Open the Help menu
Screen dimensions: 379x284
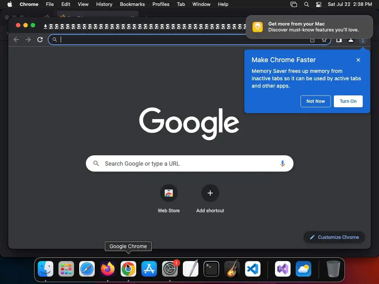pyautogui.click(x=223, y=4)
